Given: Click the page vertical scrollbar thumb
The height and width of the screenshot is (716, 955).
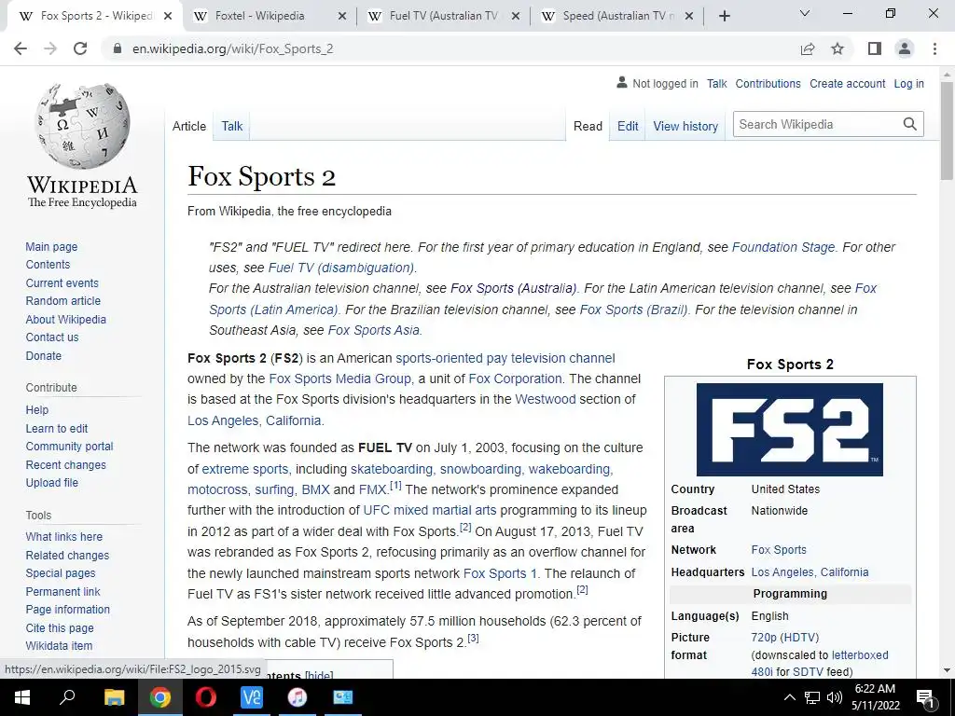Looking at the screenshot, I should [947, 131].
